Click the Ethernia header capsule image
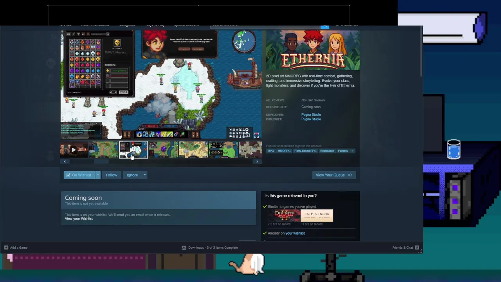Viewport: 501px width, 282px height. (313, 50)
